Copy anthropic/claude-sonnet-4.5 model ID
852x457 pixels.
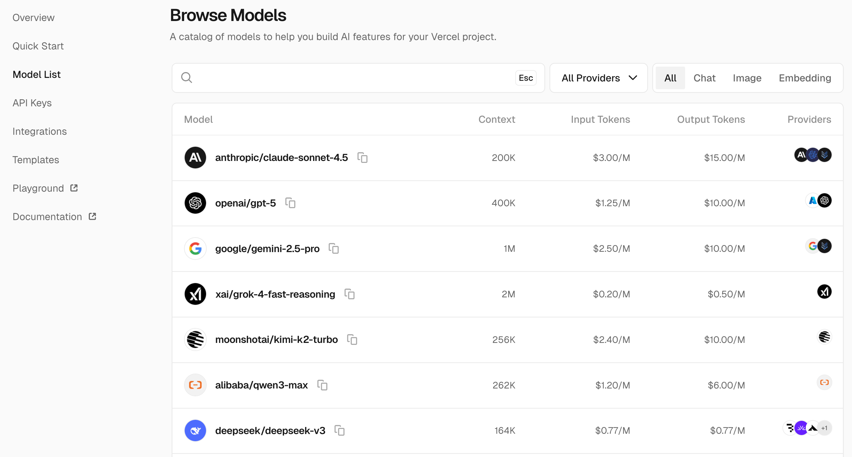pos(363,158)
